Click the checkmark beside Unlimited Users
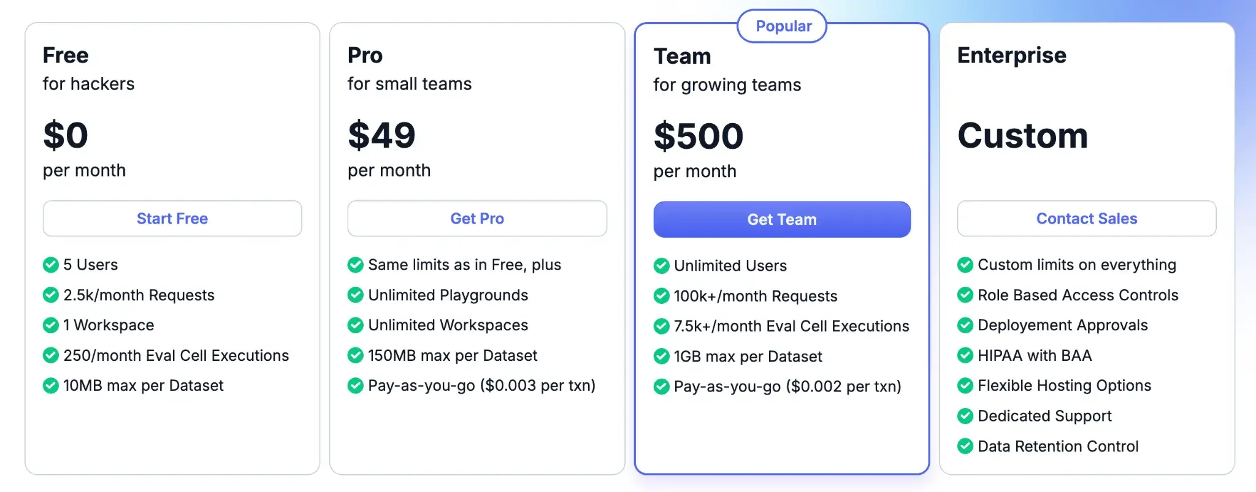1256x492 pixels. (x=661, y=266)
